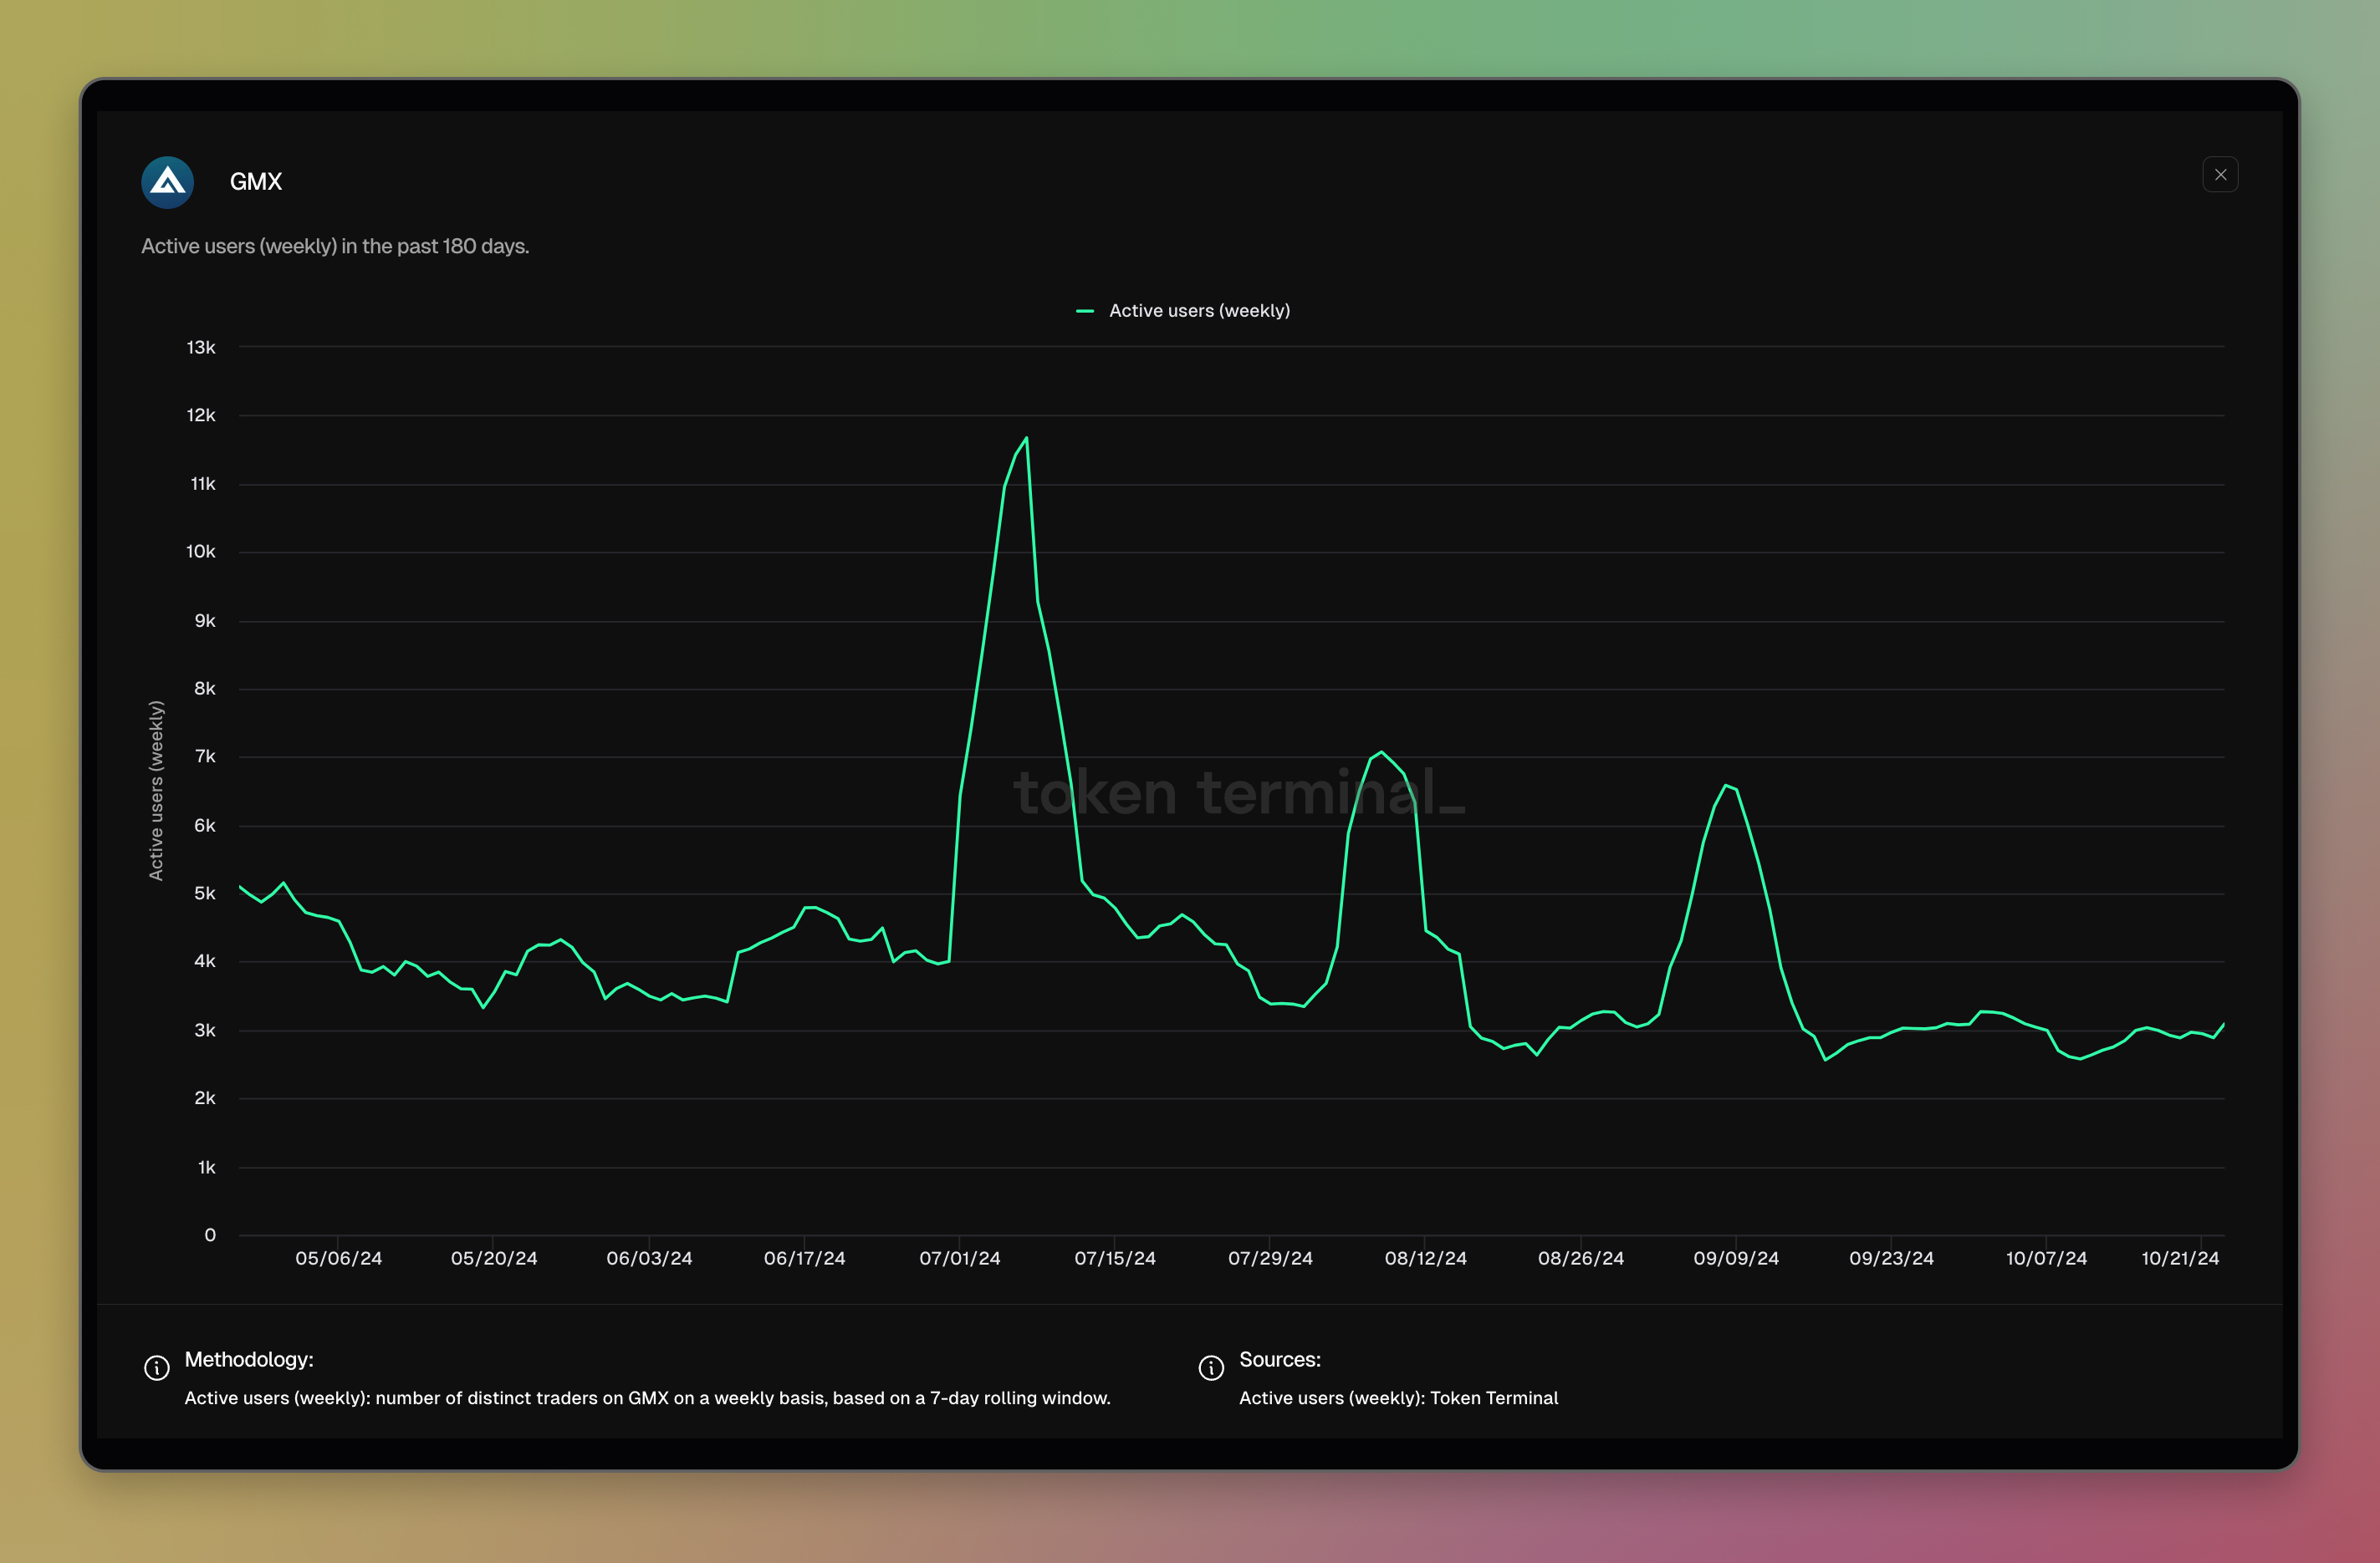Click the 10k y-axis label
Image resolution: width=2380 pixels, height=1563 pixels.
click(201, 552)
